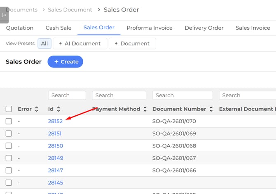
Task: Toggle the select-all header checkbox
Action: [x=9, y=109]
